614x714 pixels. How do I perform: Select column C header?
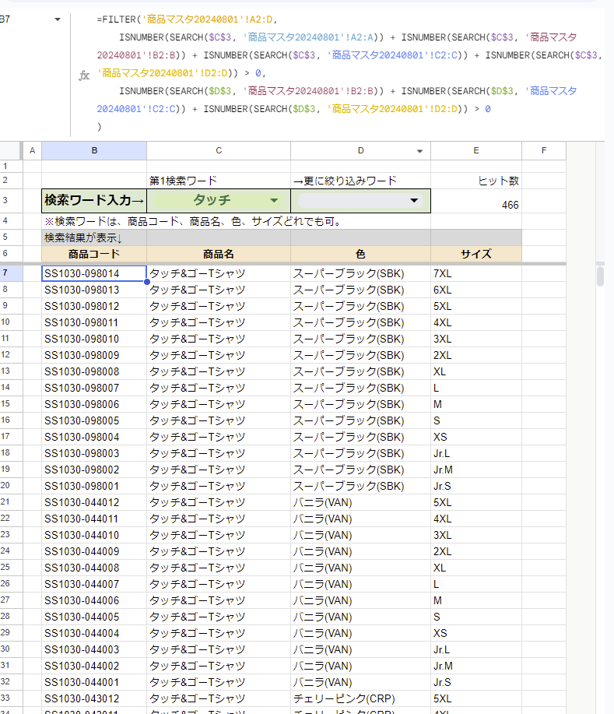point(218,151)
